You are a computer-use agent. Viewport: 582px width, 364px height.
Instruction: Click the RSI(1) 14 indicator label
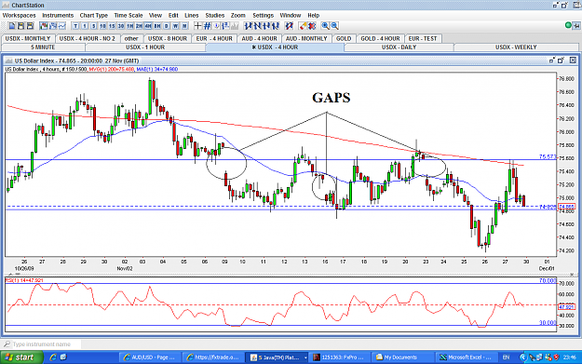pyautogui.click(x=24, y=280)
